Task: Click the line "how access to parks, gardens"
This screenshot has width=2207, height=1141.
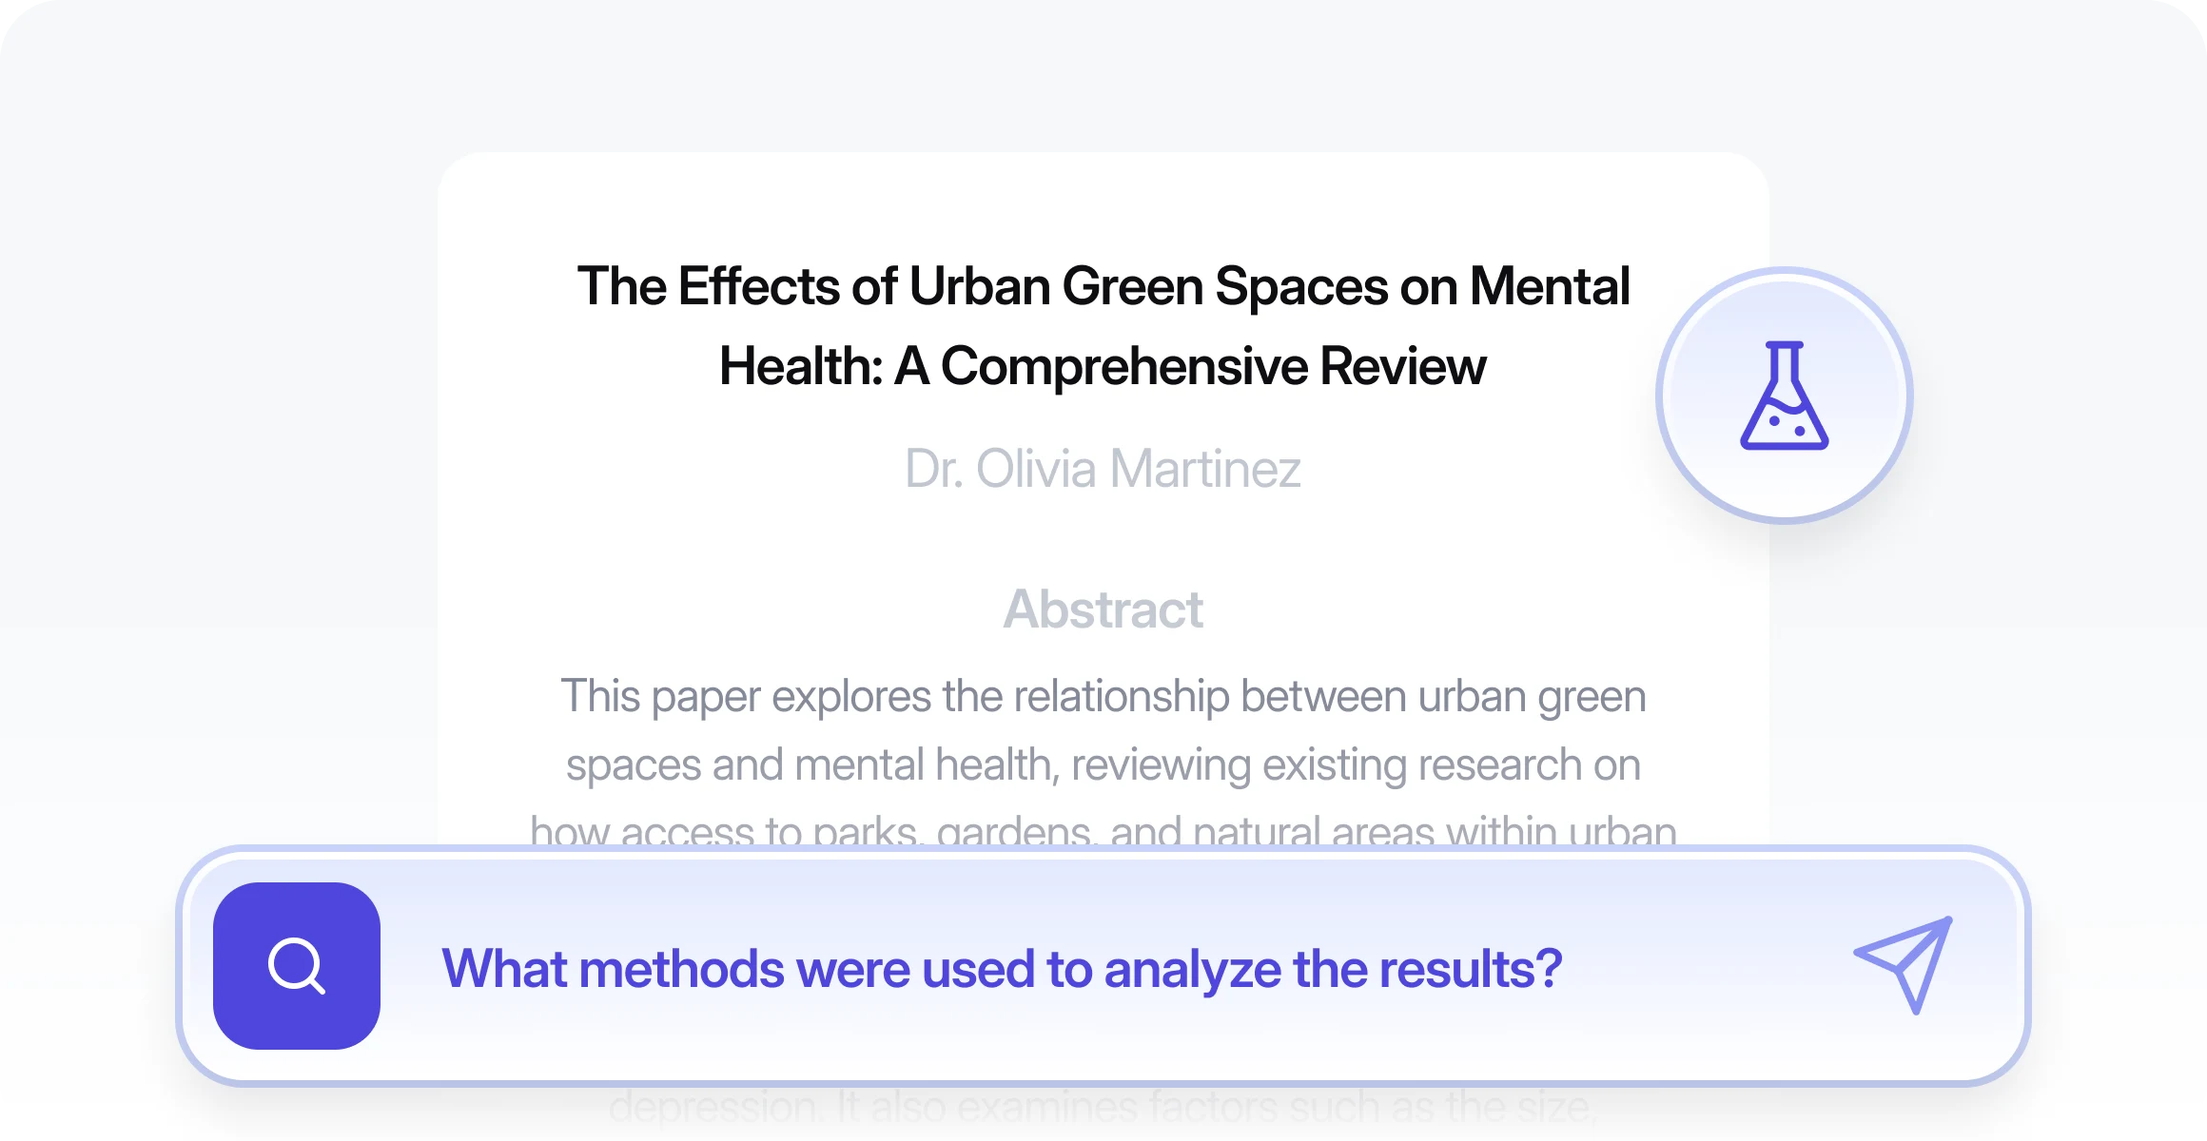Action: coord(1103,830)
